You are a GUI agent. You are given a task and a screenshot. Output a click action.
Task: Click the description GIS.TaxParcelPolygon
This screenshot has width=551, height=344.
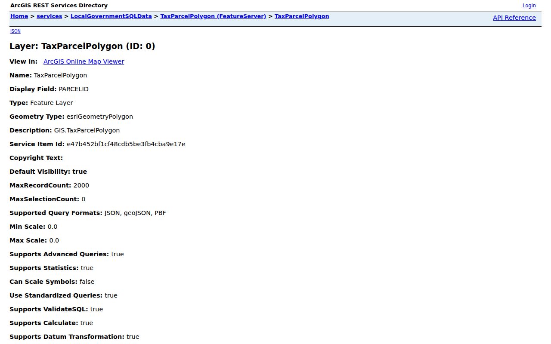tap(87, 130)
